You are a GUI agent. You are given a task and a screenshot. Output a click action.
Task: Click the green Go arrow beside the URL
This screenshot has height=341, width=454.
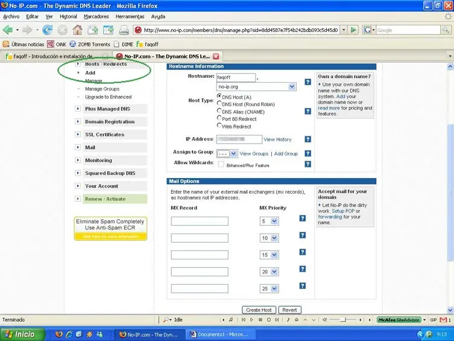pyautogui.click(x=353, y=30)
